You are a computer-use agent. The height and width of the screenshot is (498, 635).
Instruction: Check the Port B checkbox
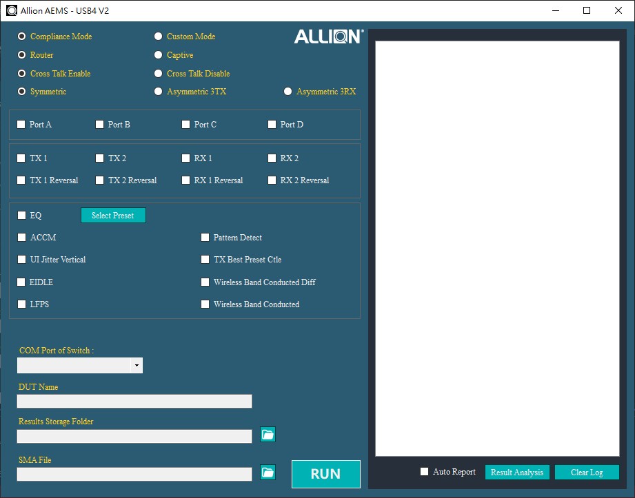coord(99,124)
